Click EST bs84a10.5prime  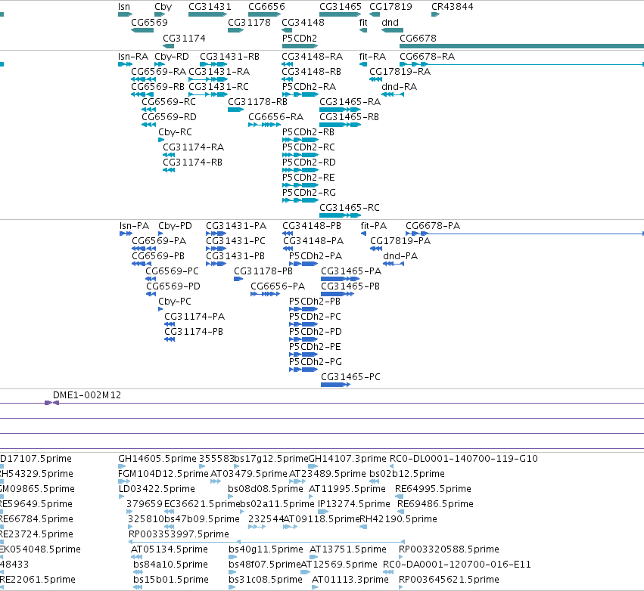170,564
